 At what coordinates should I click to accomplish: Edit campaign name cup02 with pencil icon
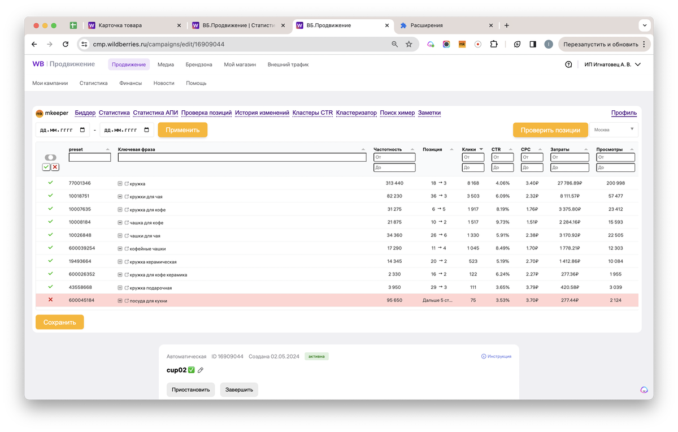201,370
